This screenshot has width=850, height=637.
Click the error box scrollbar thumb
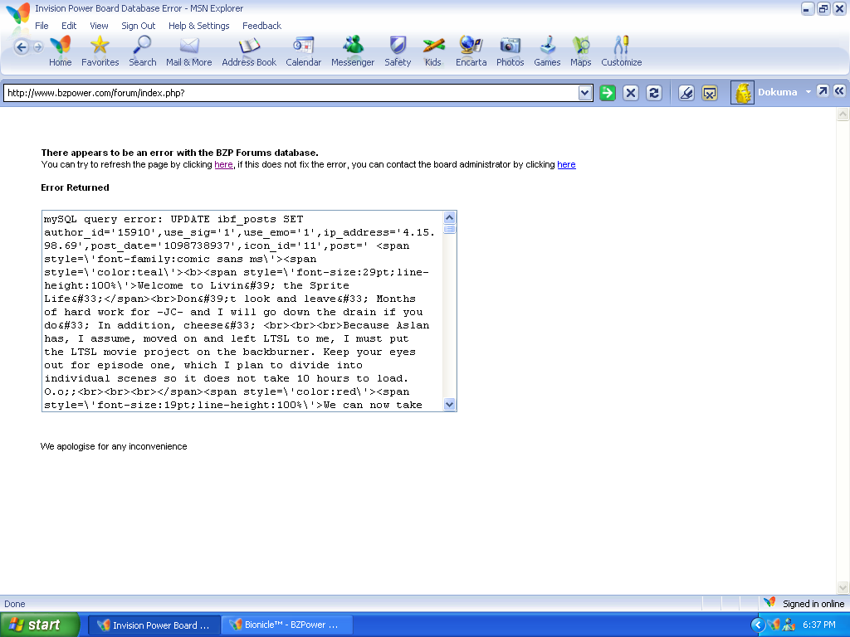point(449,229)
